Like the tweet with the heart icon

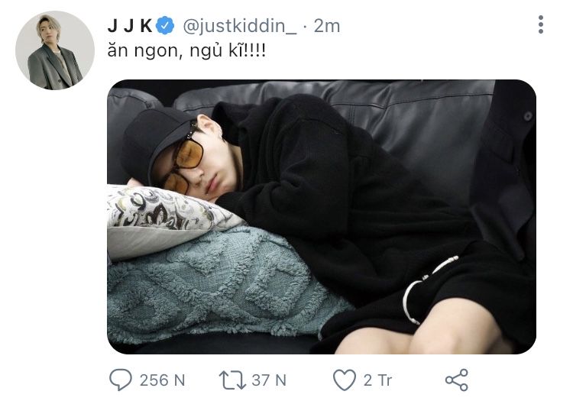pyautogui.click(x=345, y=380)
